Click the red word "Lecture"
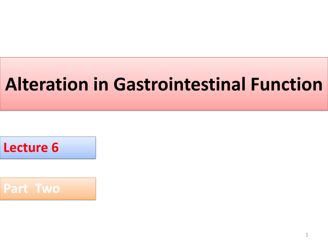The image size is (328, 246). (x=26, y=148)
